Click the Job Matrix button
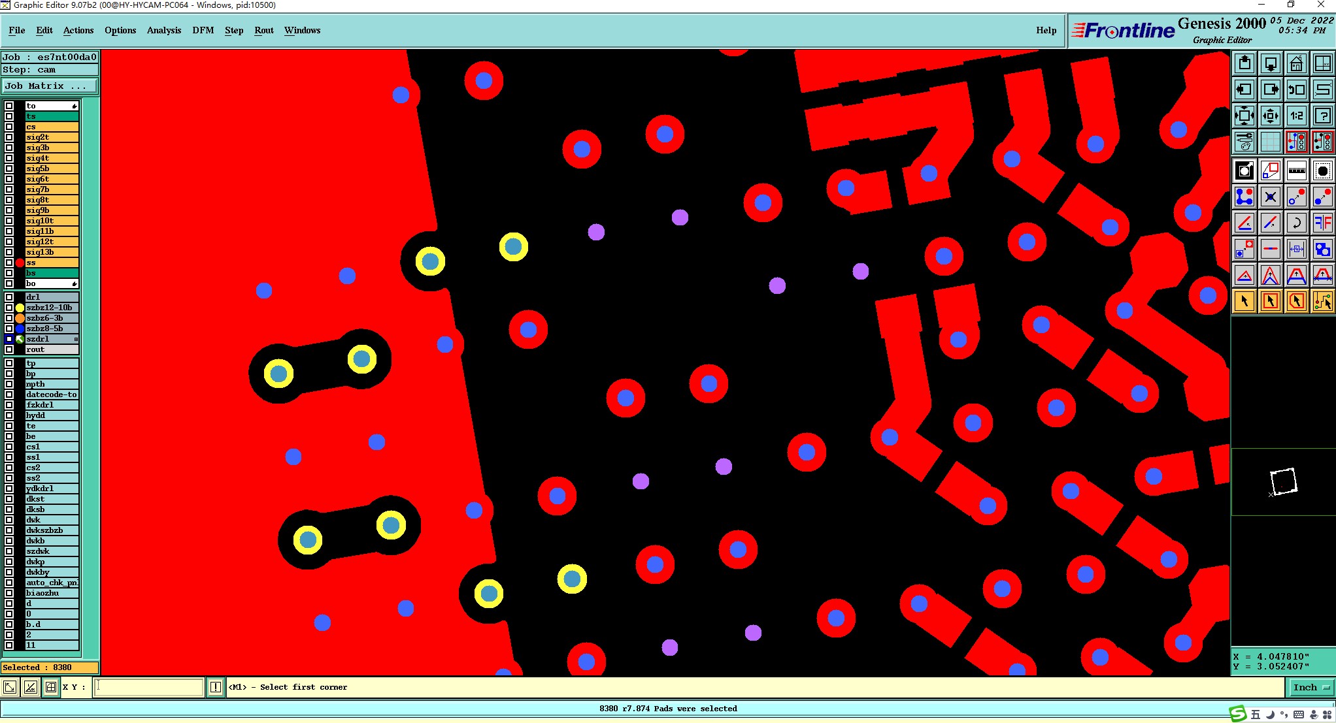The width and height of the screenshot is (1336, 723). click(49, 86)
